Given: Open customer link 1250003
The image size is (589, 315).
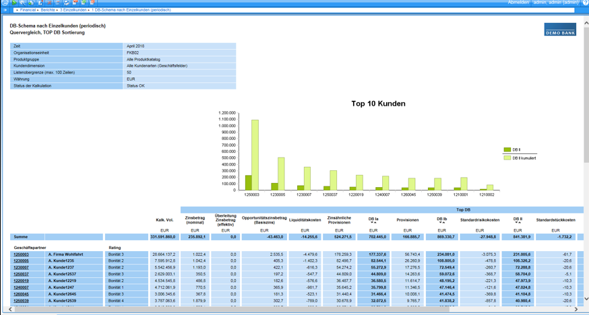Looking at the screenshot, I should 22,254.
